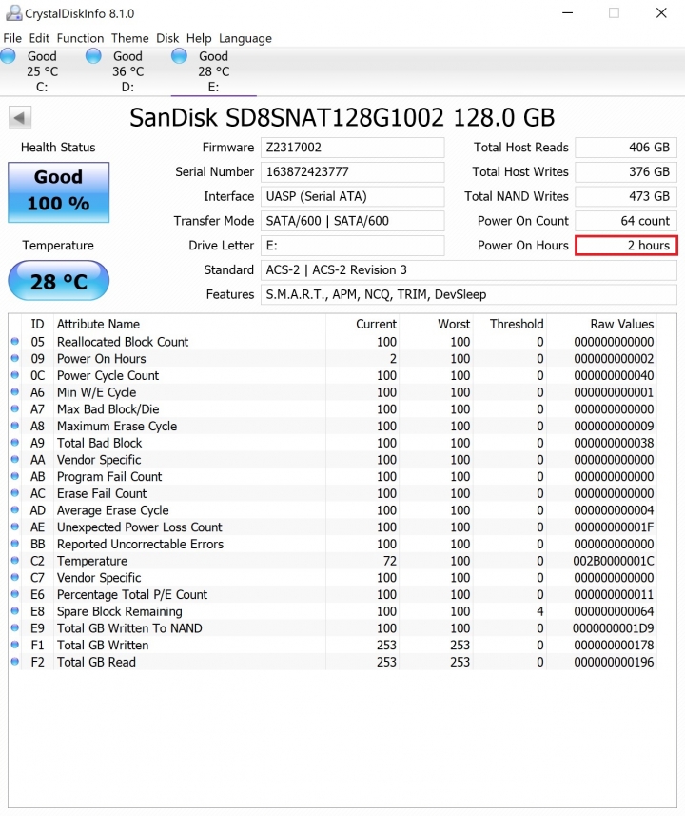The image size is (685, 816).
Task: Click status dot of Total GB Written To NAND row
Action: [x=14, y=627]
